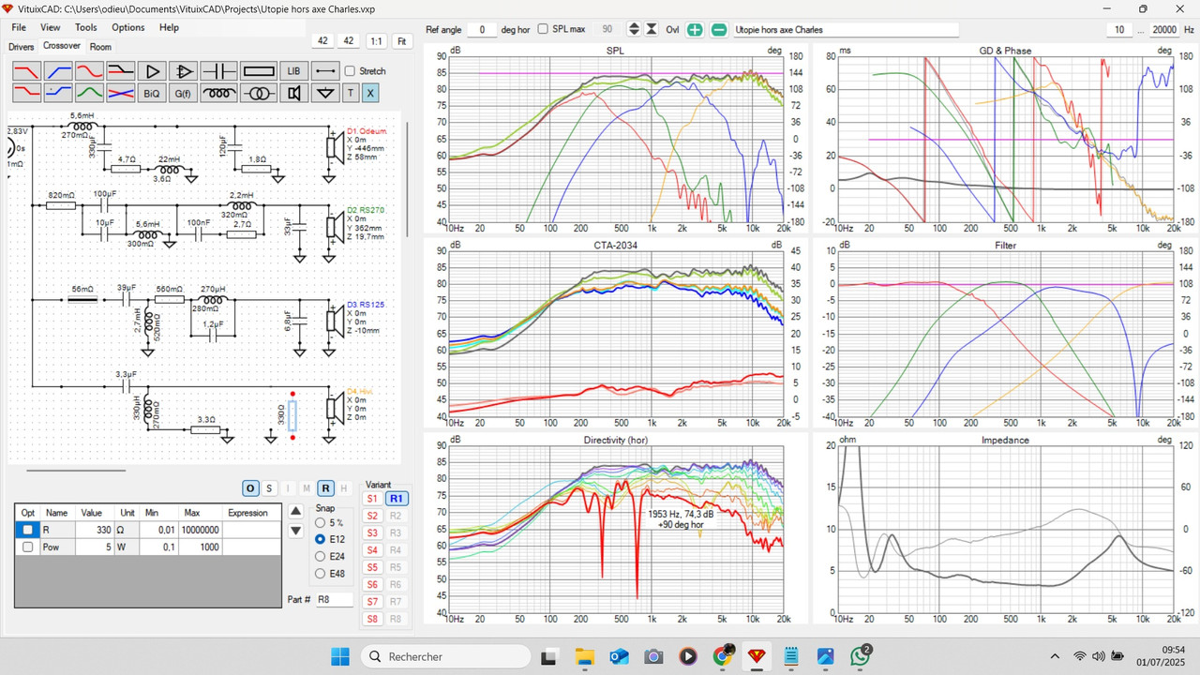Add an inductor coil component

click(x=219, y=93)
